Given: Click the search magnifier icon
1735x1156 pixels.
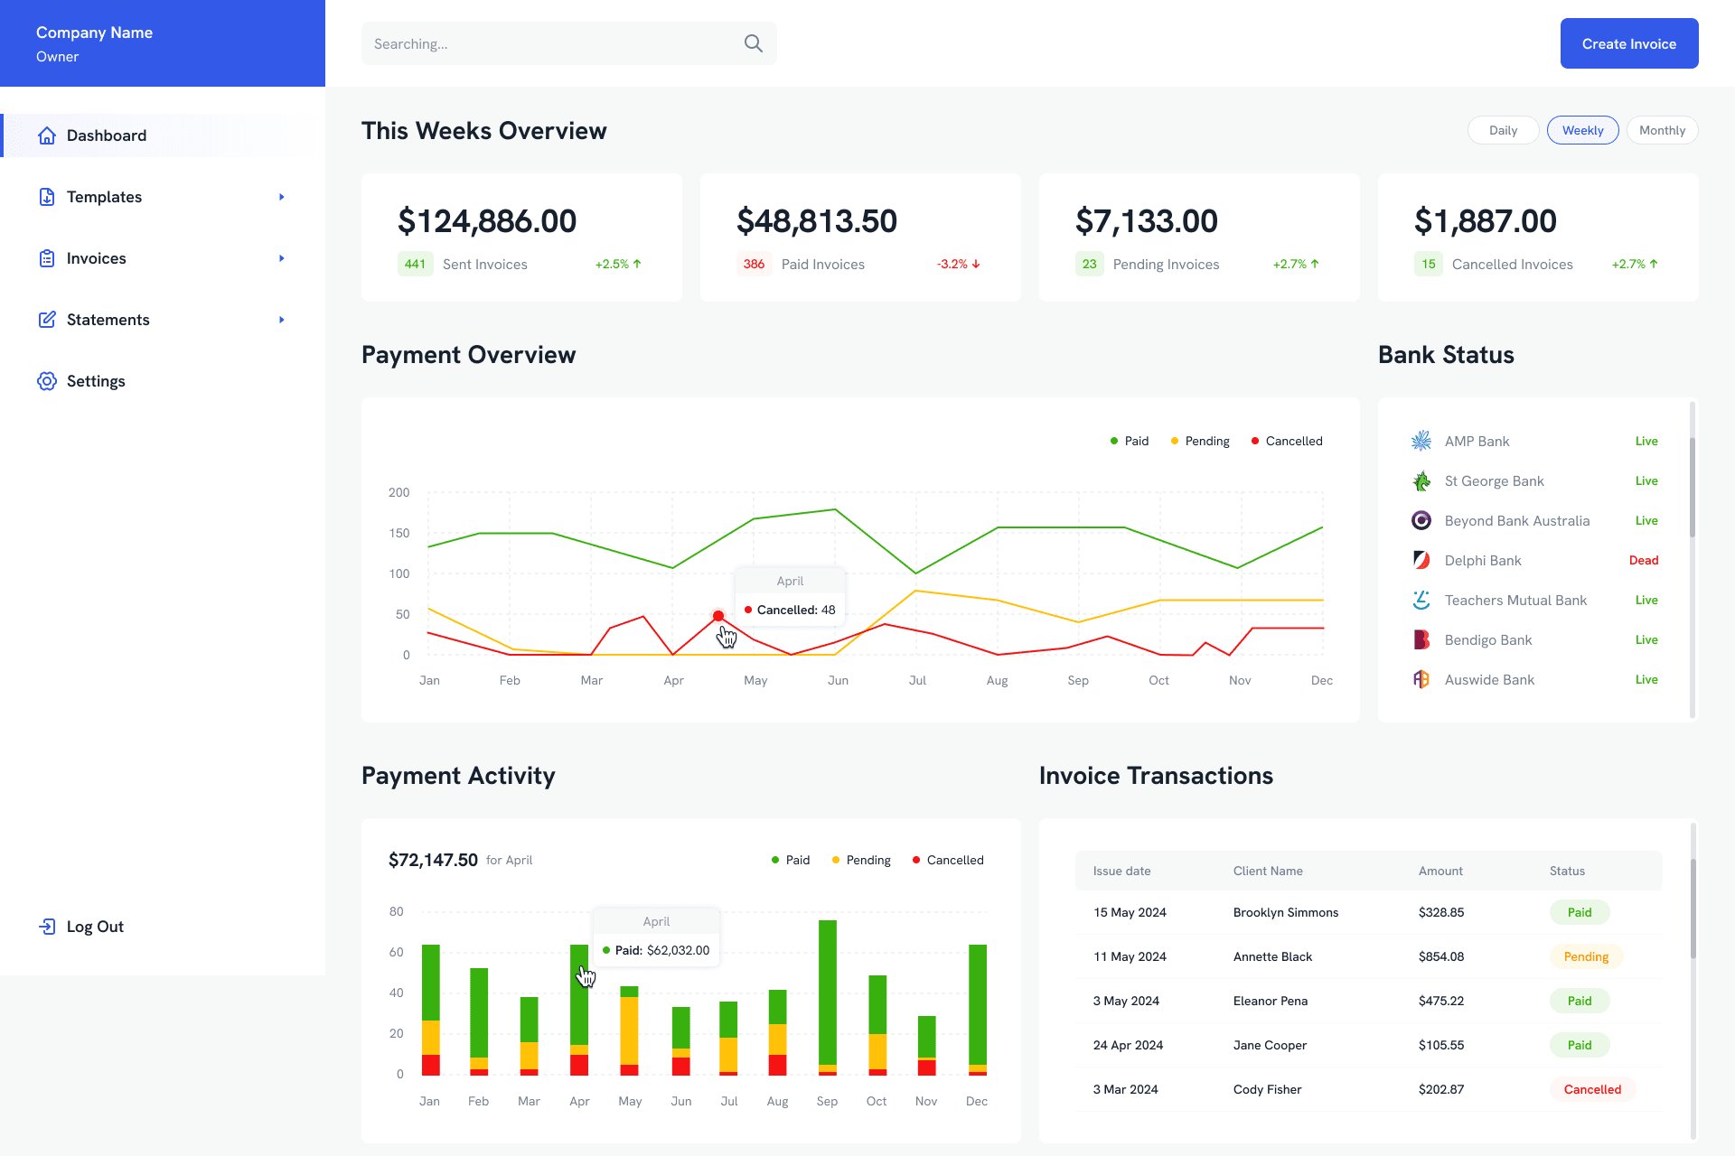Looking at the screenshot, I should tap(753, 42).
